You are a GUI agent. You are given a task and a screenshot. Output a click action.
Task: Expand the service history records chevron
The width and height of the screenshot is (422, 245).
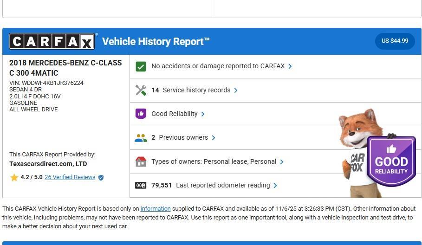pyautogui.click(x=236, y=90)
